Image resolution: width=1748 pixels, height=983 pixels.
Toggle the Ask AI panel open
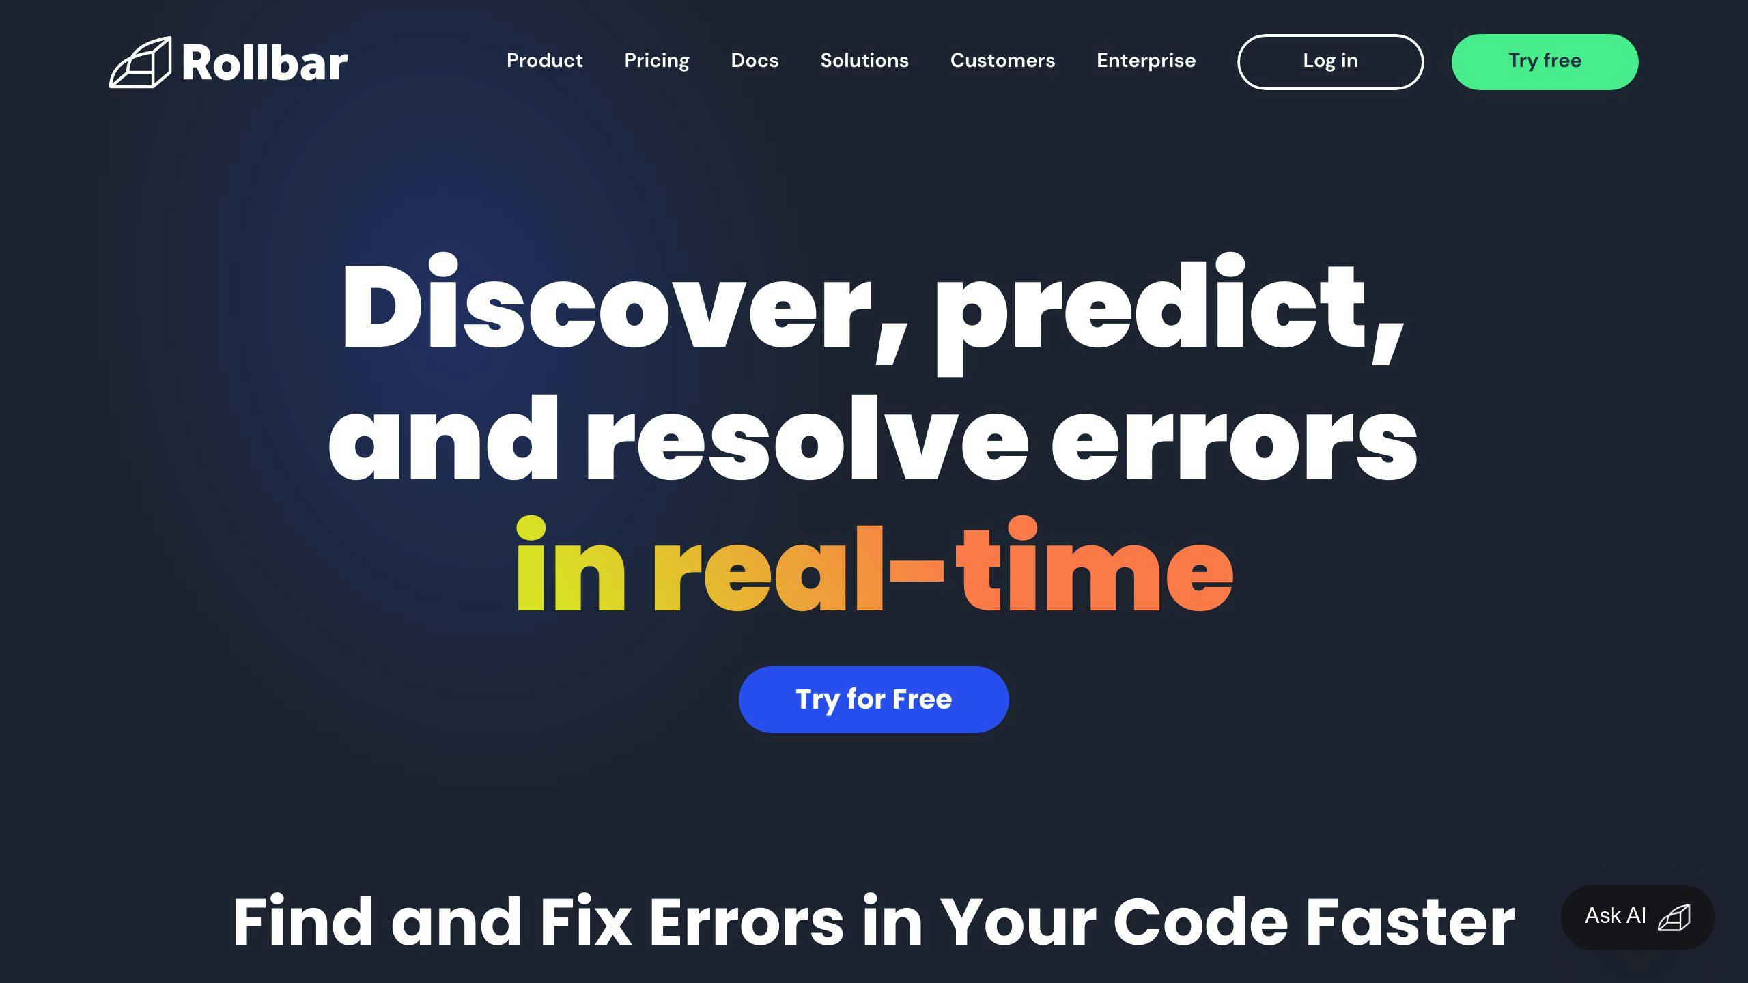pos(1636,916)
